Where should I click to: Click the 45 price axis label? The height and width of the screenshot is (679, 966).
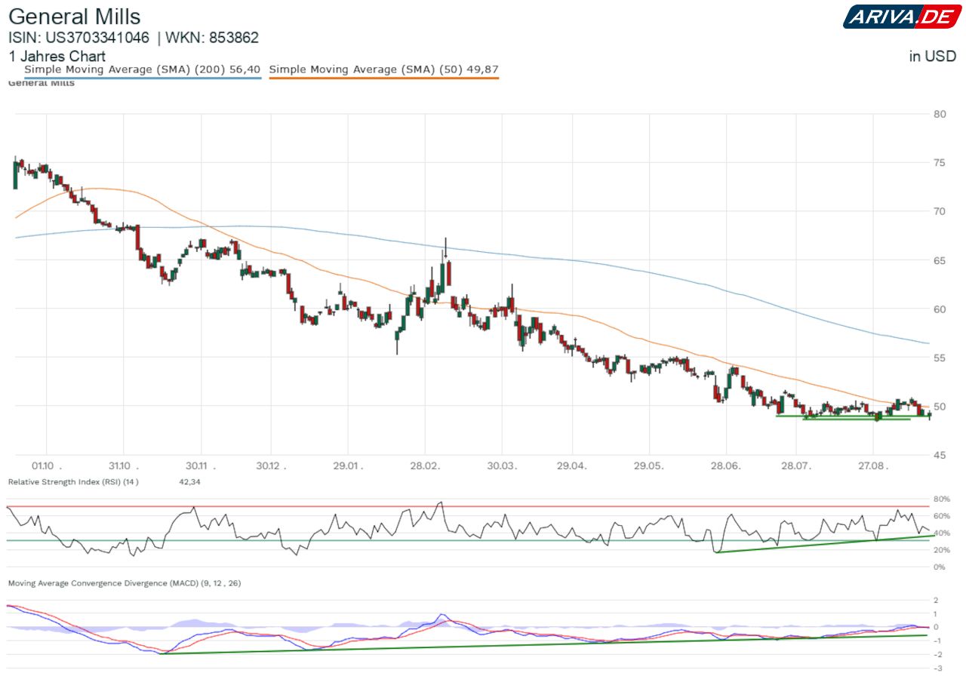click(940, 455)
